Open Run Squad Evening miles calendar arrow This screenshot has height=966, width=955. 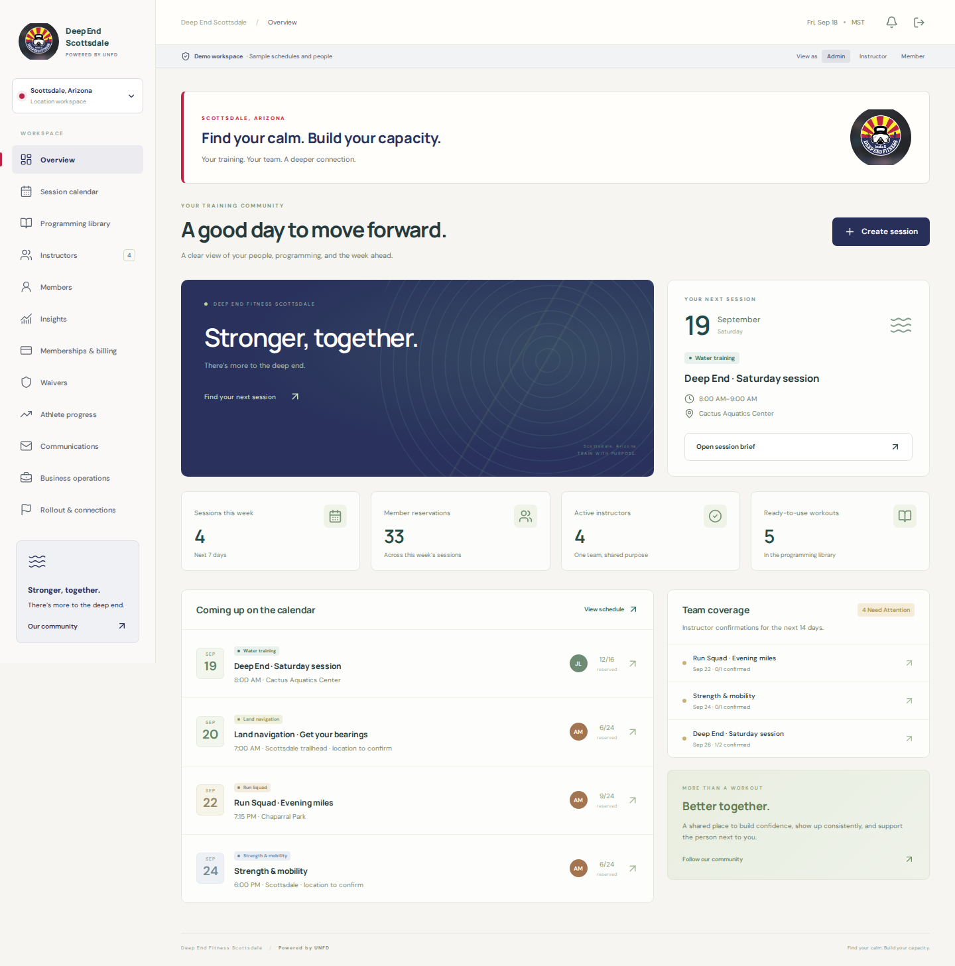pos(633,800)
